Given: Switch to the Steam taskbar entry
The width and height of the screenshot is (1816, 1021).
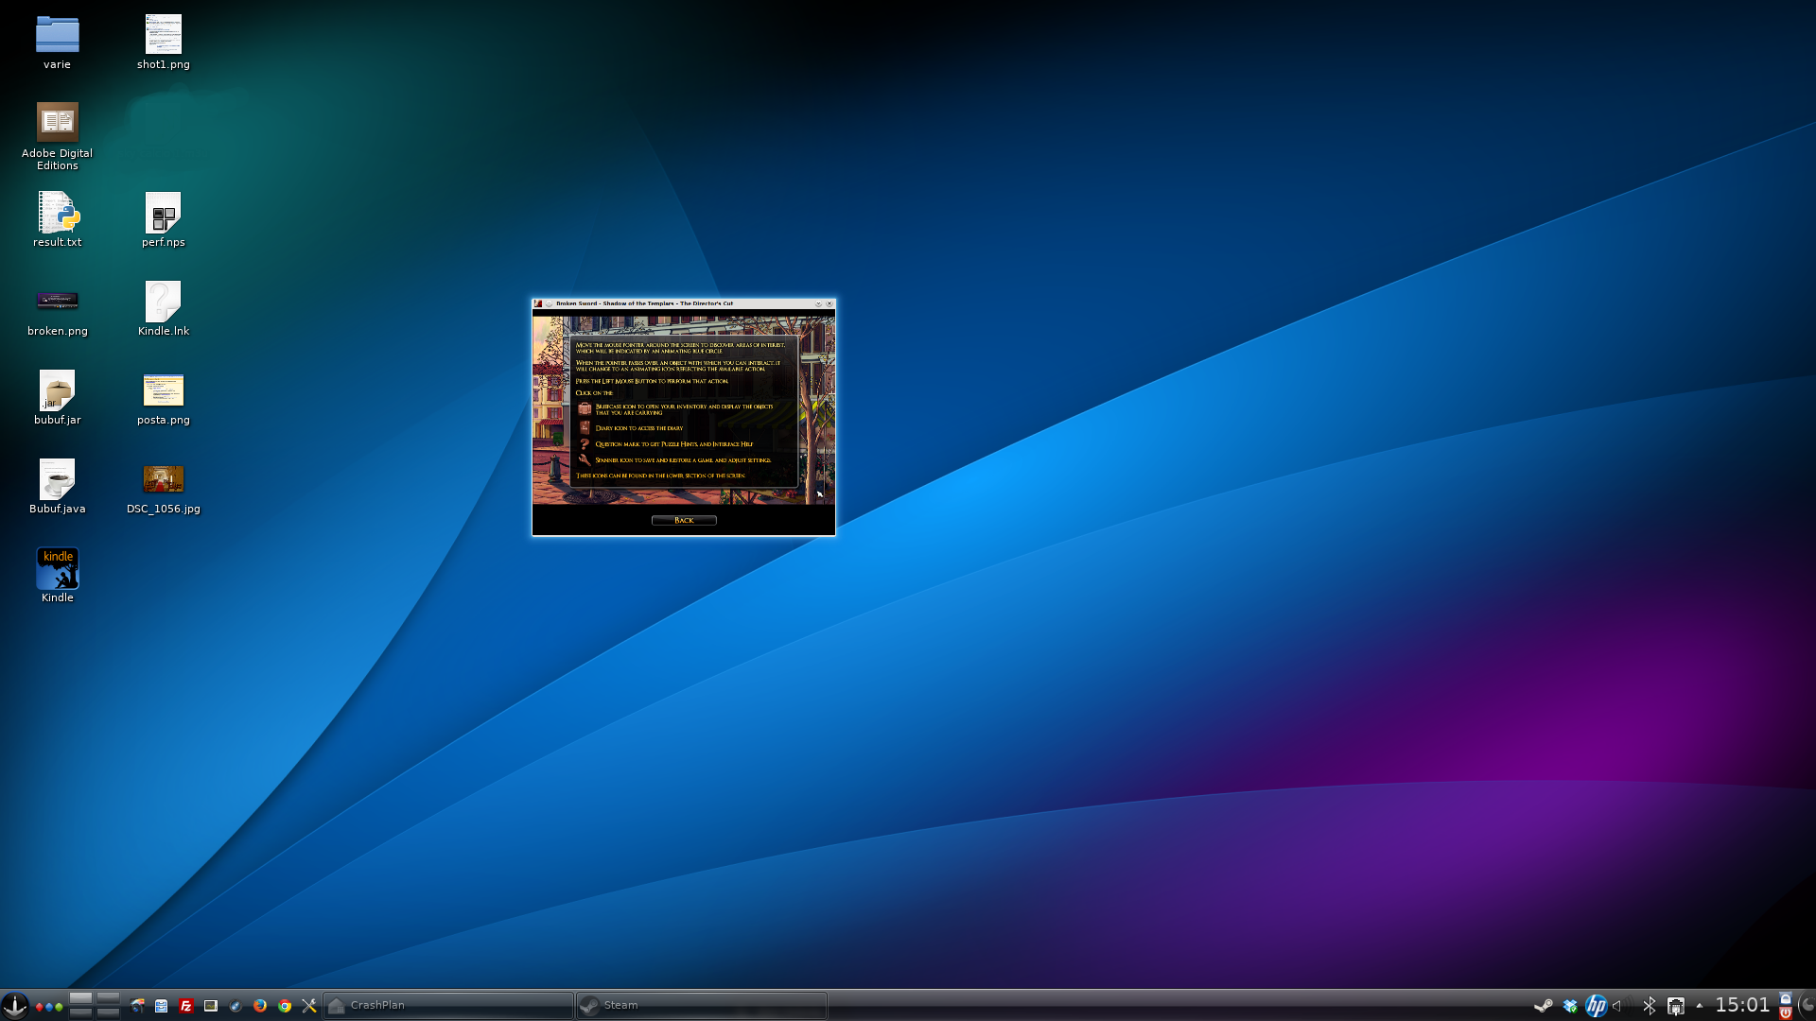Looking at the screenshot, I should pos(702,1005).
